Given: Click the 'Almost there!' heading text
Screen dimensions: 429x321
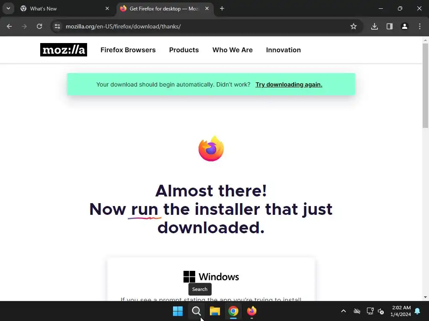Looking at the screenshot, I should click(x=211, y=191).
